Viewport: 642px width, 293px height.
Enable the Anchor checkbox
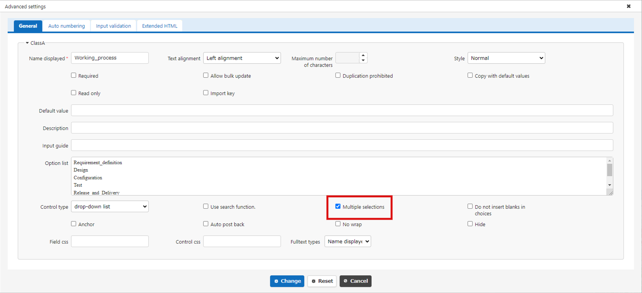pos(73,224)
